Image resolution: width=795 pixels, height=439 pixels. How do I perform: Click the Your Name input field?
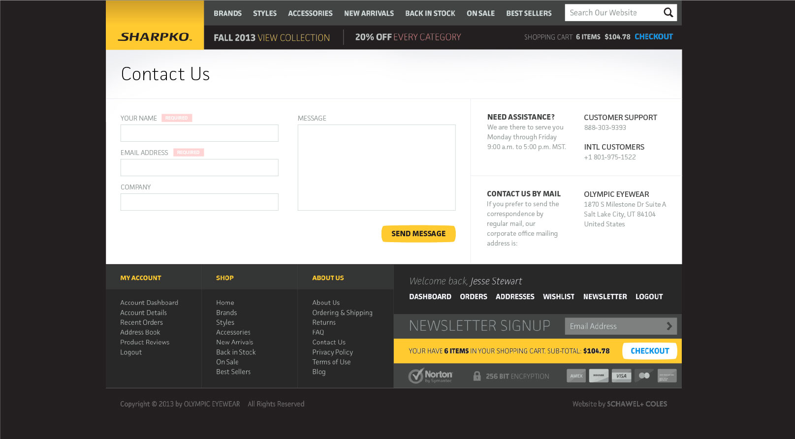(x=199, y=133)
